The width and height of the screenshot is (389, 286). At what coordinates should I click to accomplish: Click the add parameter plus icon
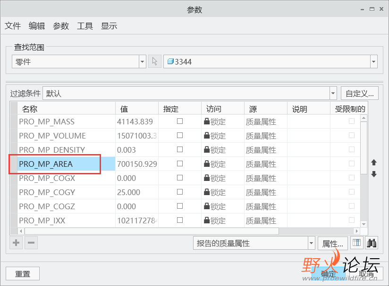pyautogui.click(x=16, y=243)
